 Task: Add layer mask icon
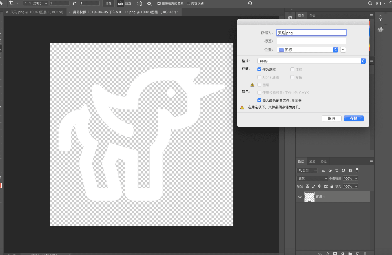pyautogui.click(x=335, y=253)
